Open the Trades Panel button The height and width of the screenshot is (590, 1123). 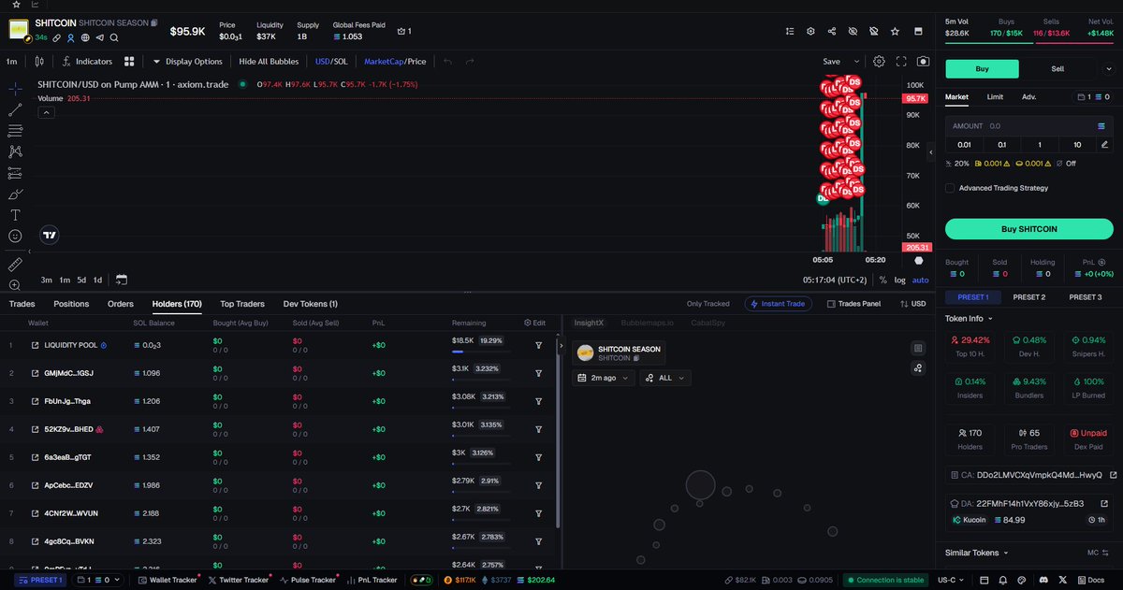(x=853, y=304)
